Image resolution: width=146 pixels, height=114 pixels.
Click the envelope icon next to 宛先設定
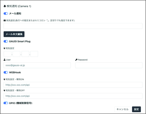point(5,21)
